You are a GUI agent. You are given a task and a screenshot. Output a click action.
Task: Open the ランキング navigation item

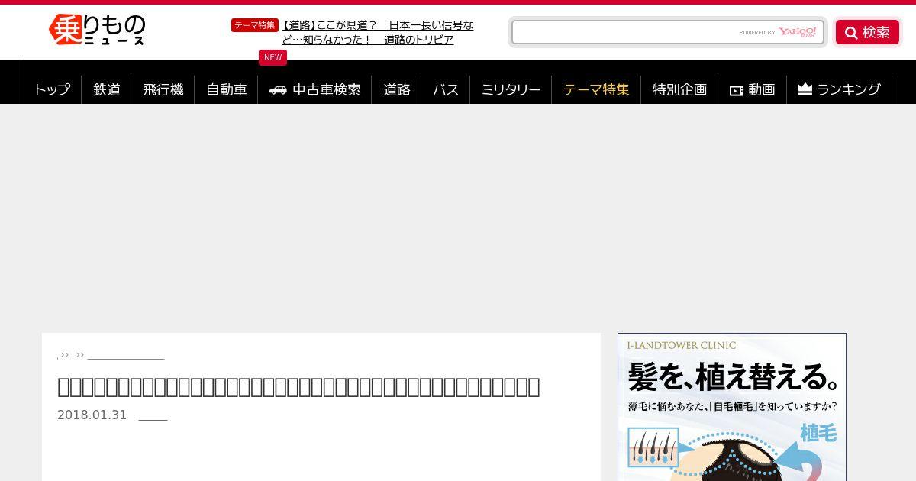click(x=840, y=89)
